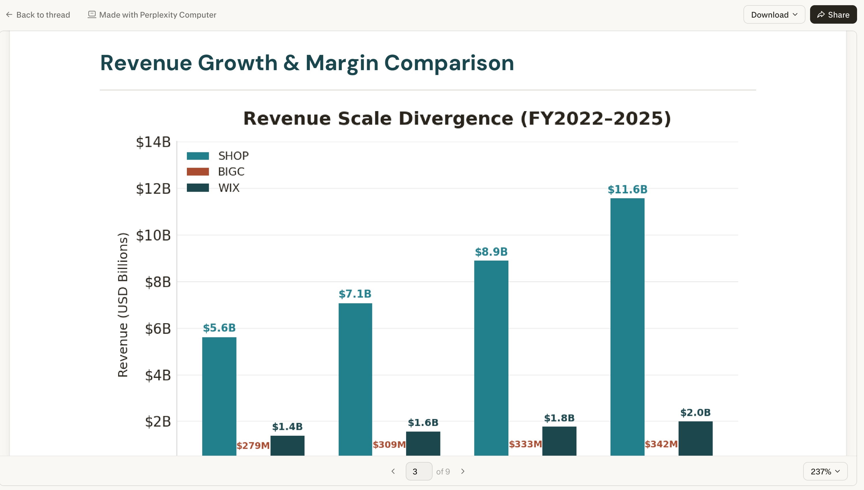The width and height of the screenshot is (864, 490).
Task: Go to next page arrow
Action: (463, 471)
